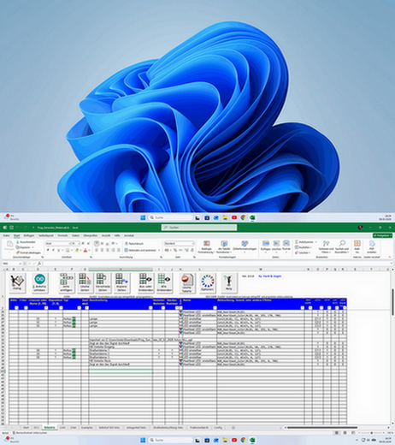Viewport: 395px width, 445px height.
Task: Toggle bold formatting in the ribbon
Action: 48,250
